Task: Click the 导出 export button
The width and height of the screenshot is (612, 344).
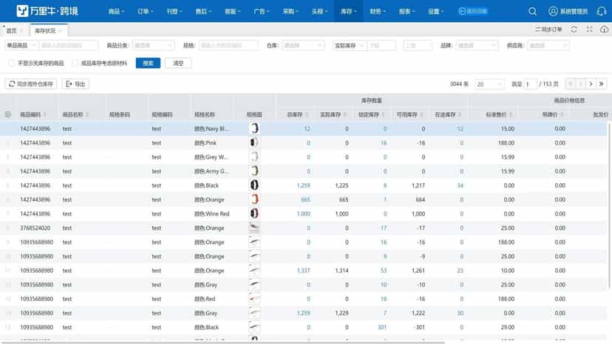Action: click(75, 84)
